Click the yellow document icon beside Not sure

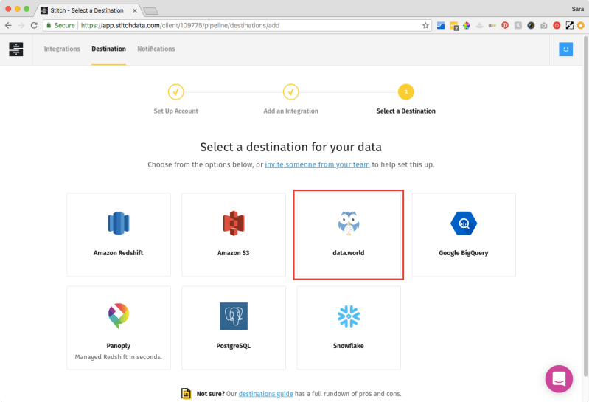(x=186, y=393)
